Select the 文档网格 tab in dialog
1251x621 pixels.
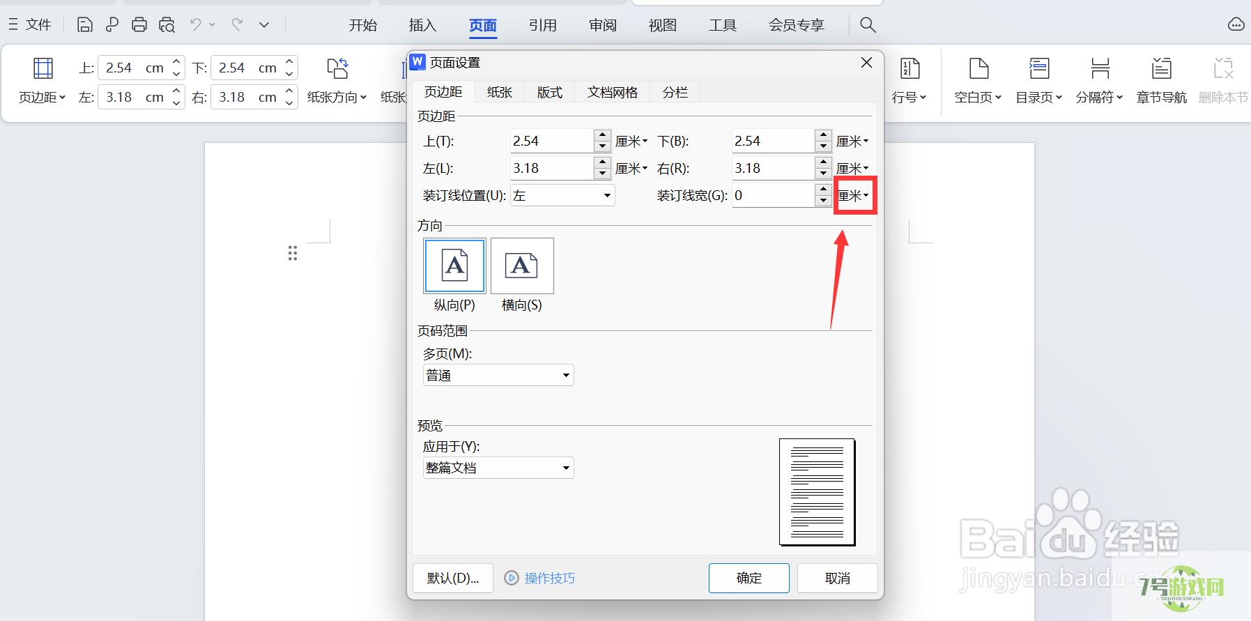click(x=613, y=92)
